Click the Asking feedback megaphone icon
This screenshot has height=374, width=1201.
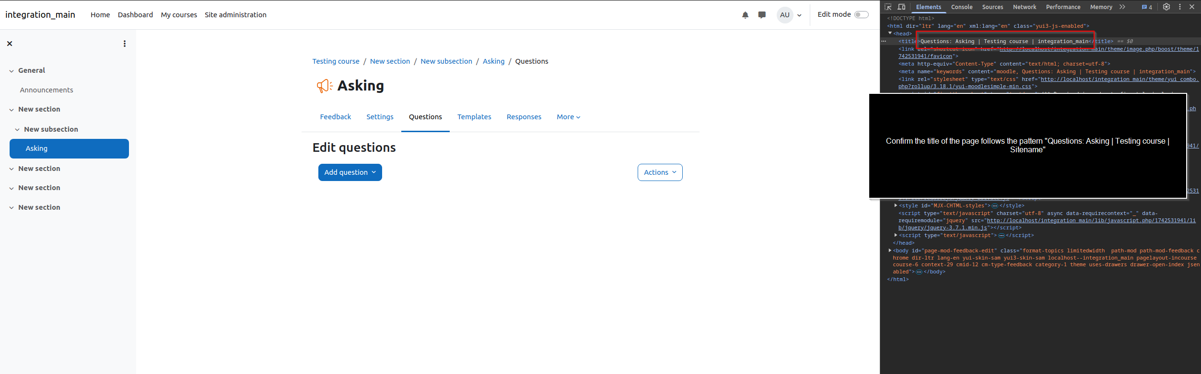[x=325, y=86]
